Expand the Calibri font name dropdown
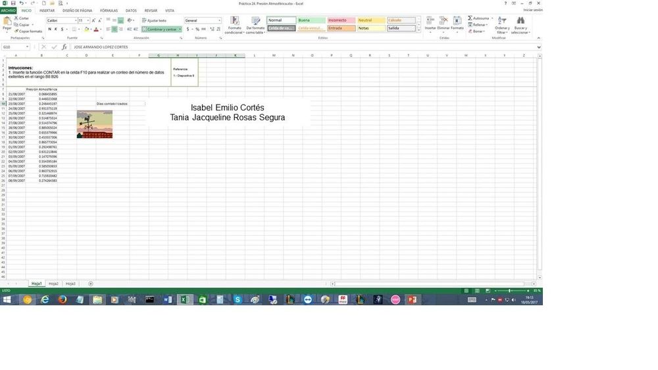The height and width of the screenshot is (370, 658). [x=74, y=20]
